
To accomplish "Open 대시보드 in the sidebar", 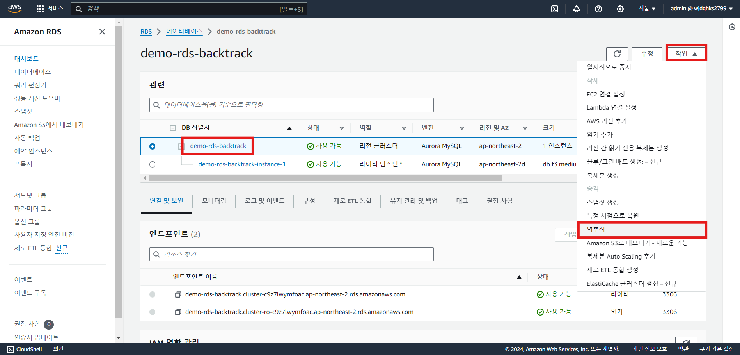I will point(27,59).
